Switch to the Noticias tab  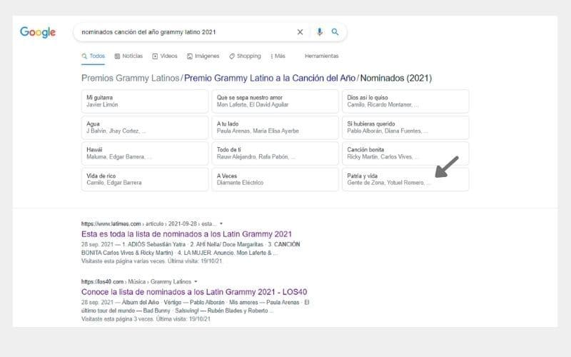[x=128, y=56]
